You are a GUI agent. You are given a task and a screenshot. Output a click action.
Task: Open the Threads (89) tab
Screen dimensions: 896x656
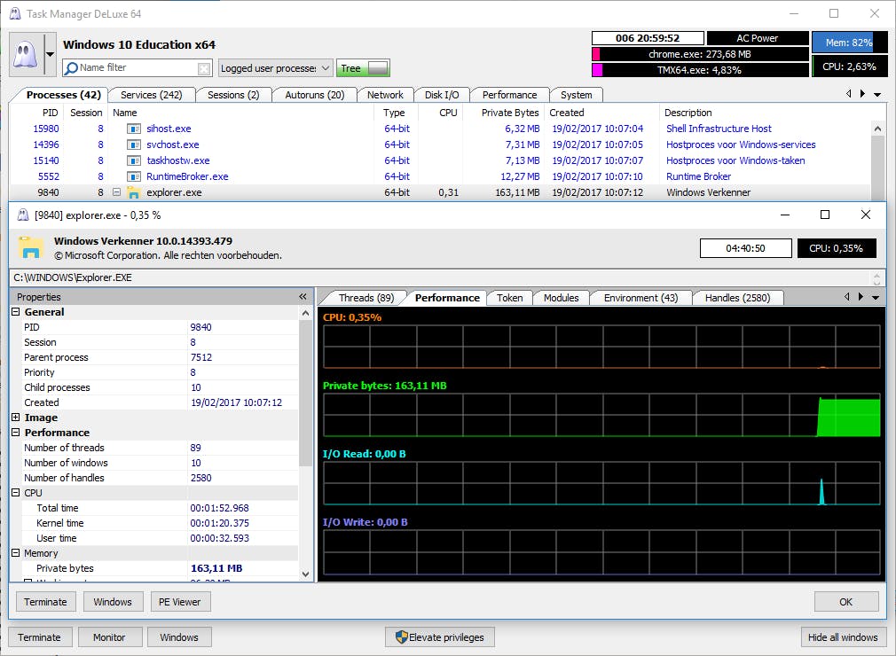click(365, 298)
